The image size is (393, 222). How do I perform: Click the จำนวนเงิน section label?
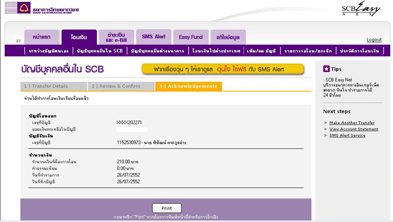point(40,155)
